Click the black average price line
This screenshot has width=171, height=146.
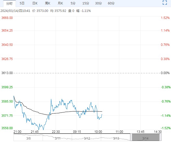point(65,112)
